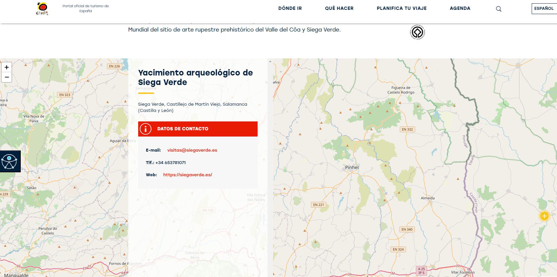Click Mangualde label on the map
Viewport: 557px width, 277px height.
[16, 275]
